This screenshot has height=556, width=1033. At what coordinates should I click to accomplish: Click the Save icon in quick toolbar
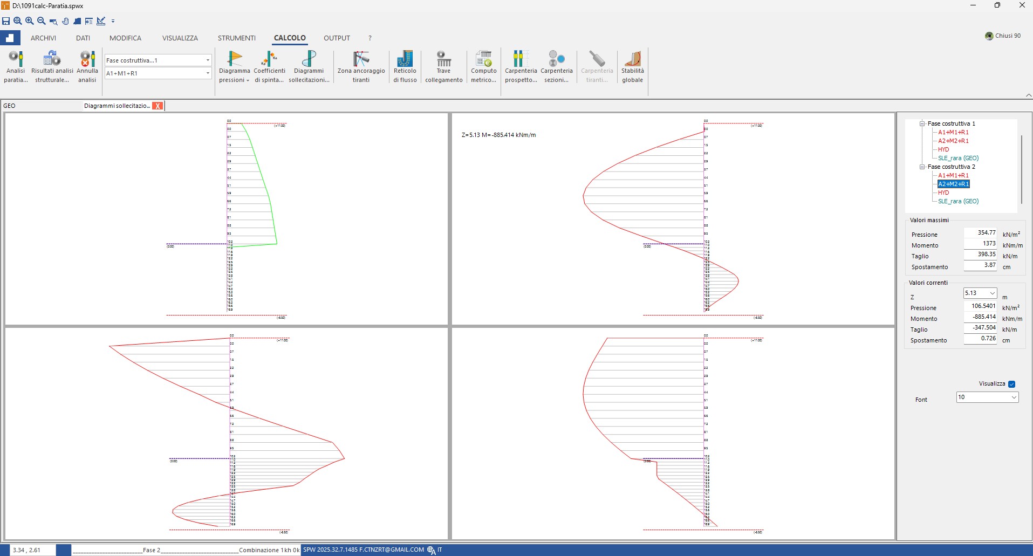[6, 21]
